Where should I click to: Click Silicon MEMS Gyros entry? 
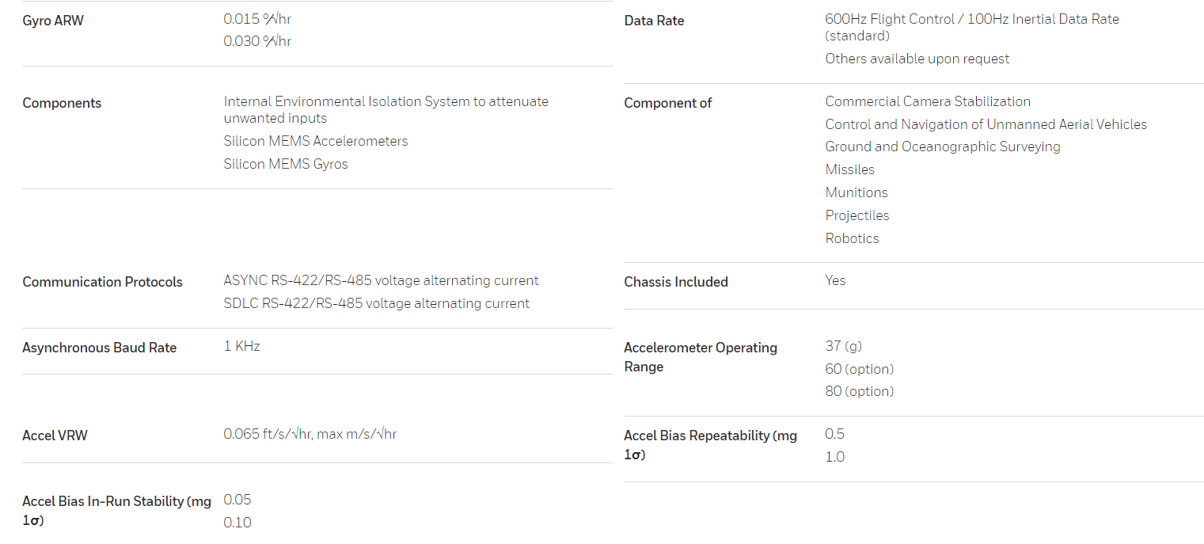286,164
